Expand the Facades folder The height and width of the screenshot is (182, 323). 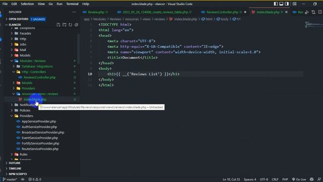[25, 33]
